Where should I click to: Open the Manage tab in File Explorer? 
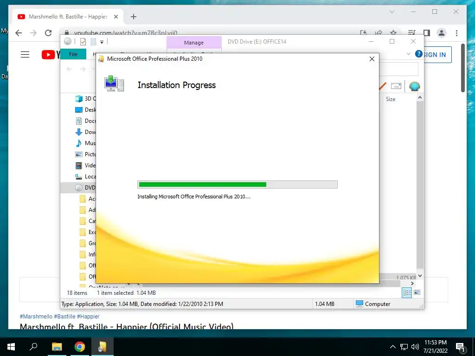(194, 43)
